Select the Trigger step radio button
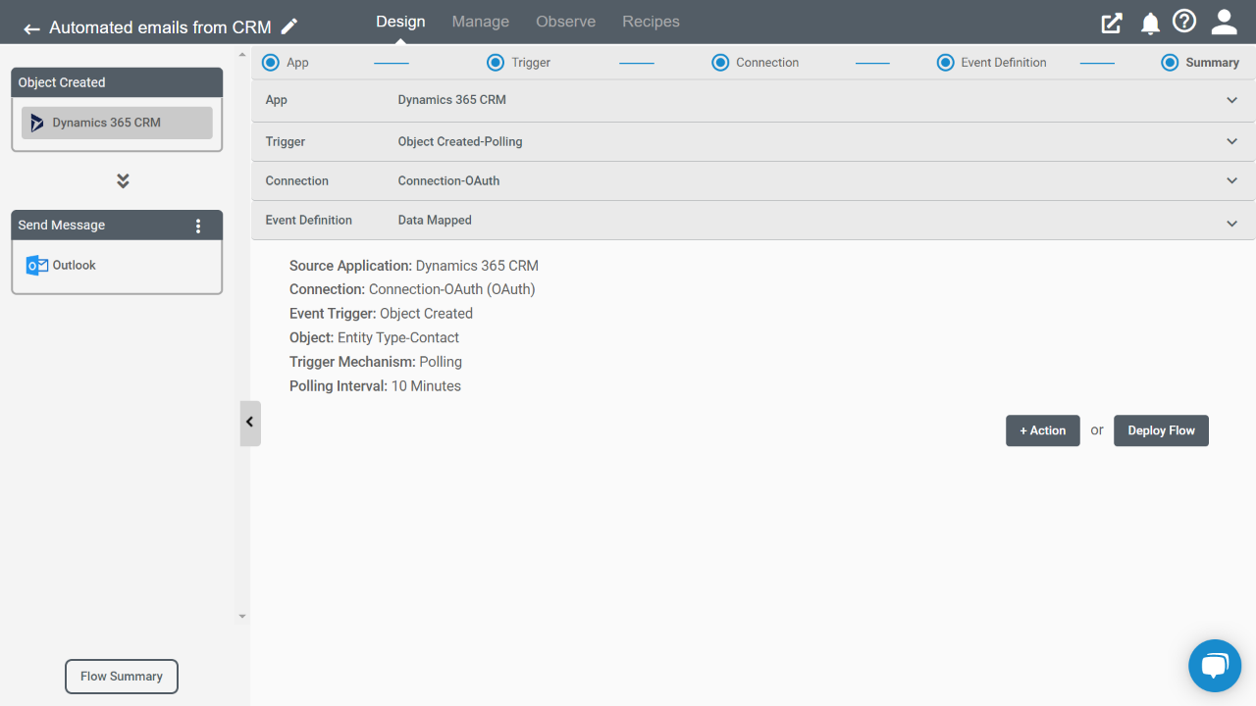 496,63
